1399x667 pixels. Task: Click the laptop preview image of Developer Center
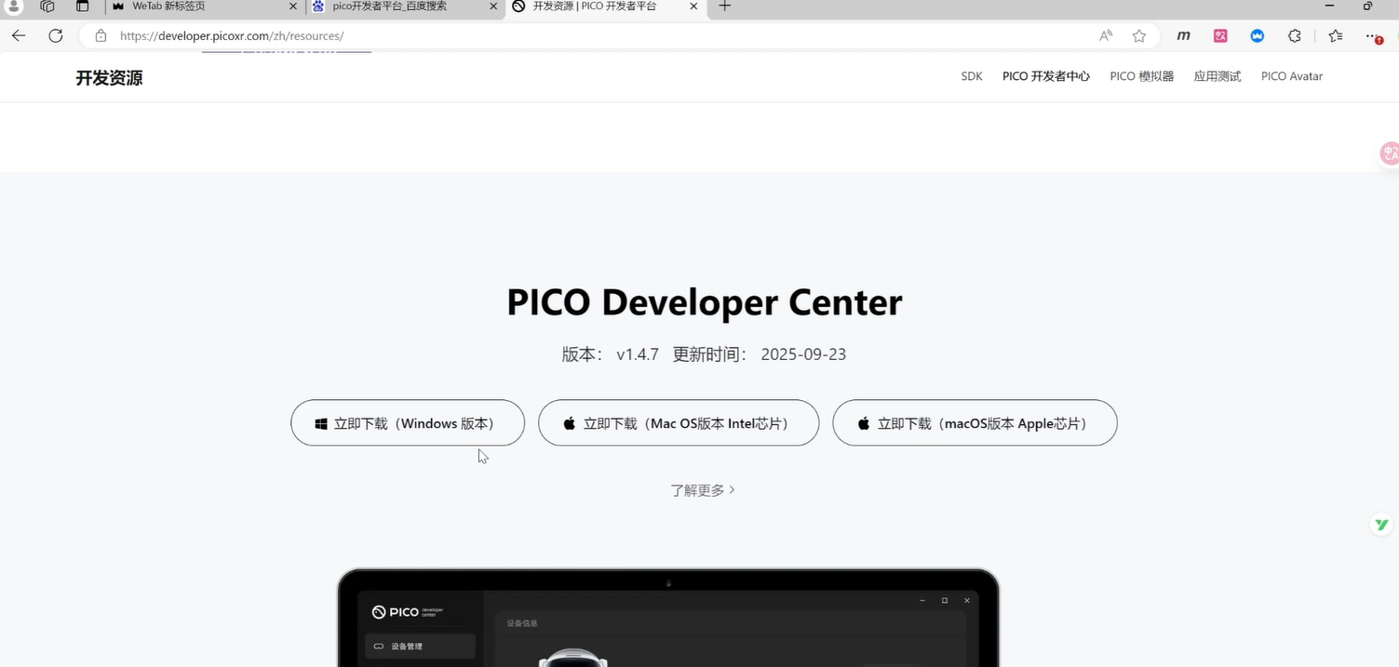tap(667, 618)
